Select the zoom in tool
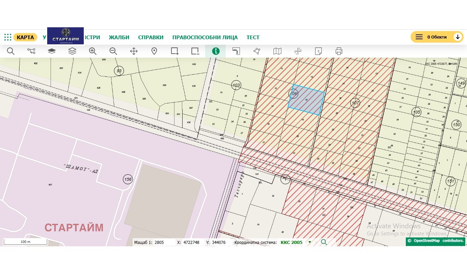The width and height of the screenshot is (467, 262). [x=93, y=51]
